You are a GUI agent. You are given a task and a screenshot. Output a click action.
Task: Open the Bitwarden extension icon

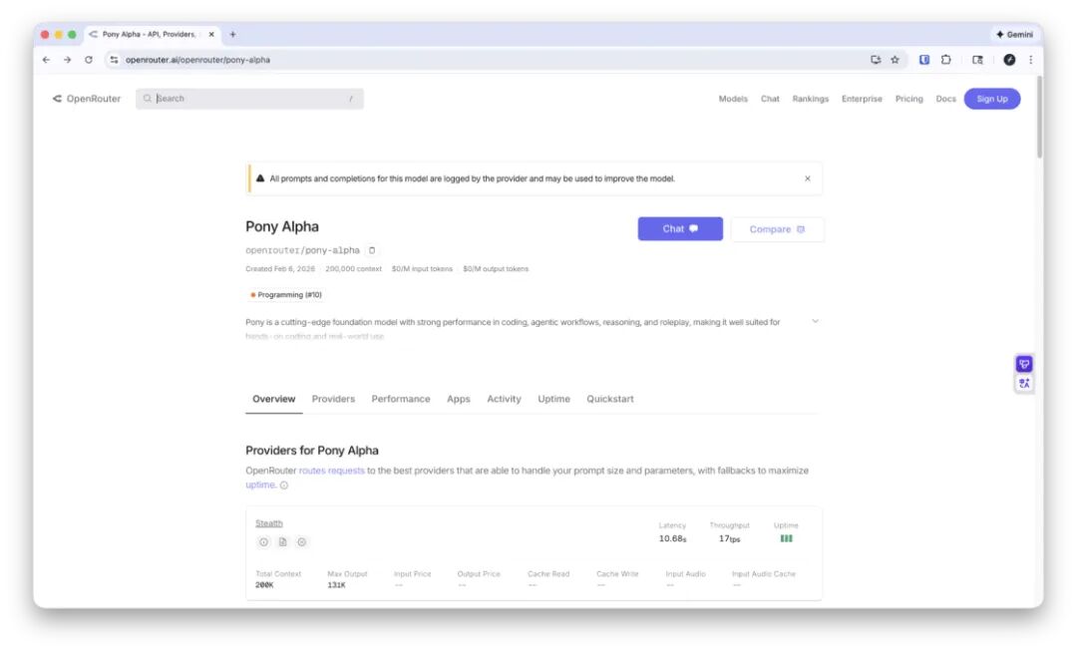pyautogui.click(x=924, y=60)
